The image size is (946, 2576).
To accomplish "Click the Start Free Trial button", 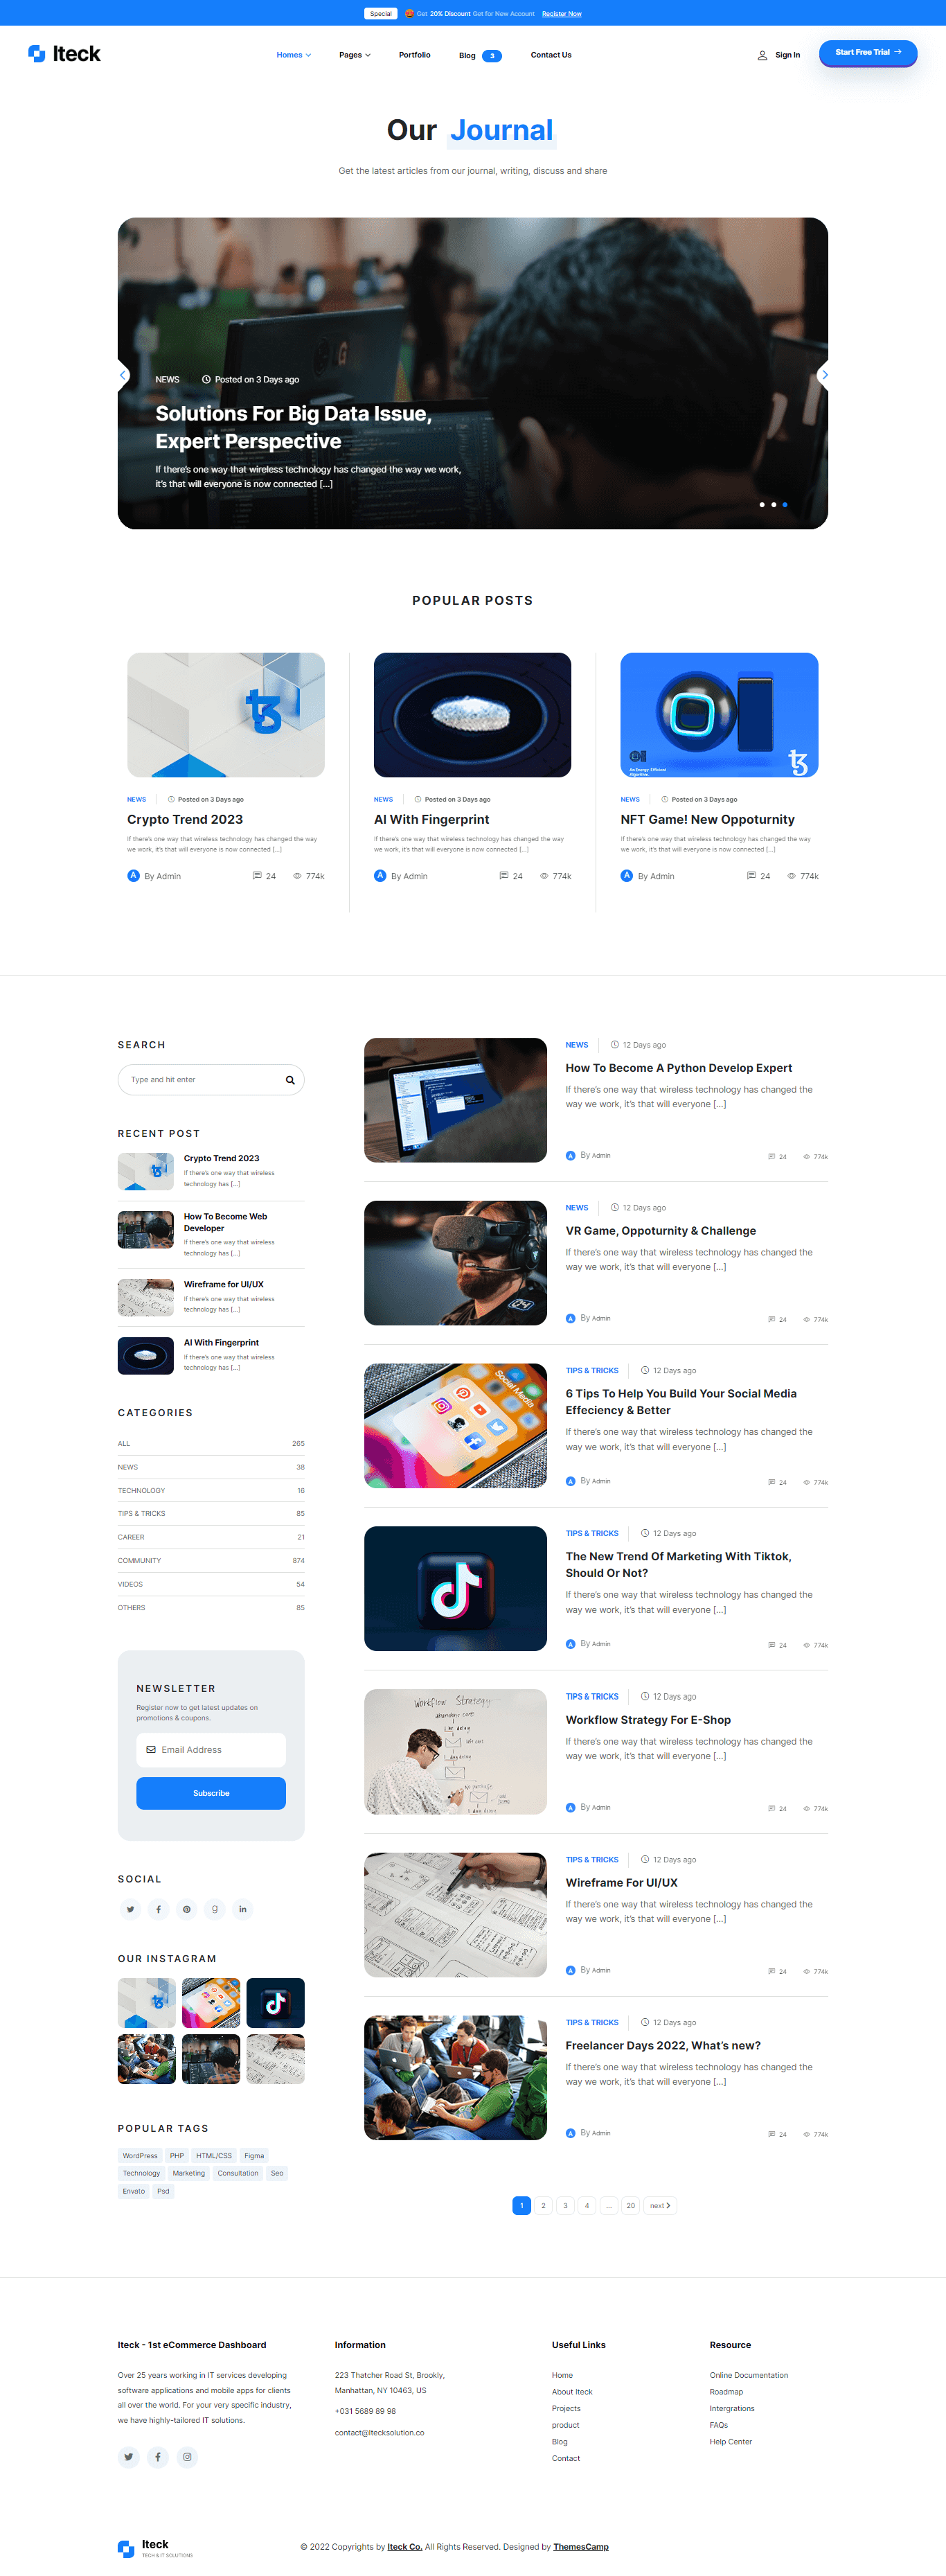I will click(x=867, y=53).
